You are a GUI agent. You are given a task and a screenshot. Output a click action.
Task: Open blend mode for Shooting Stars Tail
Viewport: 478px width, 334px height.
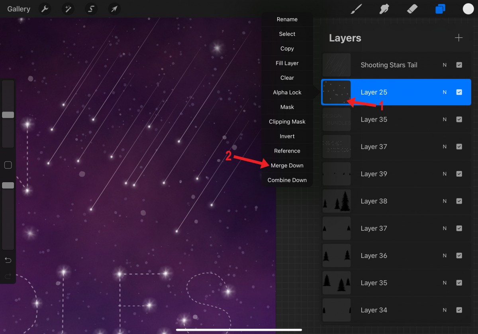(x=445, y=65)
